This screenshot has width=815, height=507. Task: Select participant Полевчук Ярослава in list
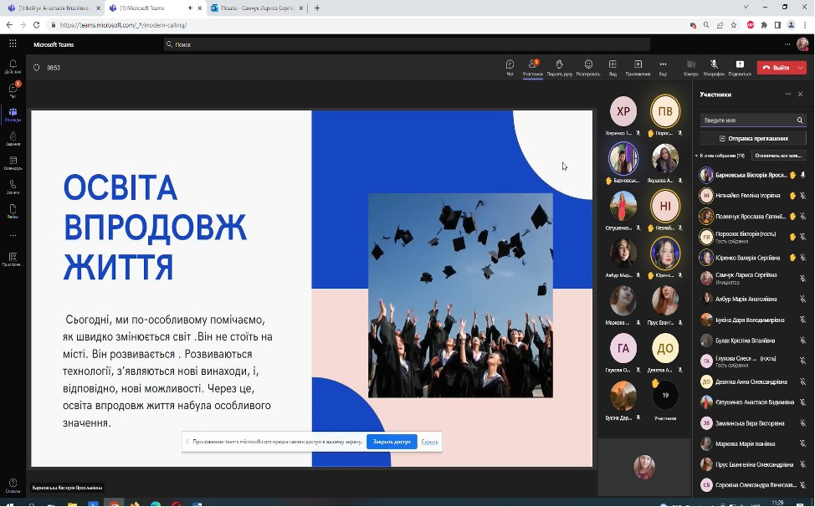click(752, 216)
